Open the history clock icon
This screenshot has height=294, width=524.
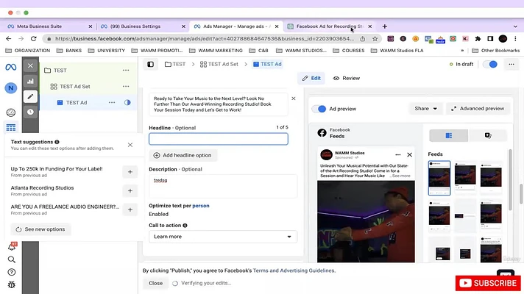pos(30,112)
